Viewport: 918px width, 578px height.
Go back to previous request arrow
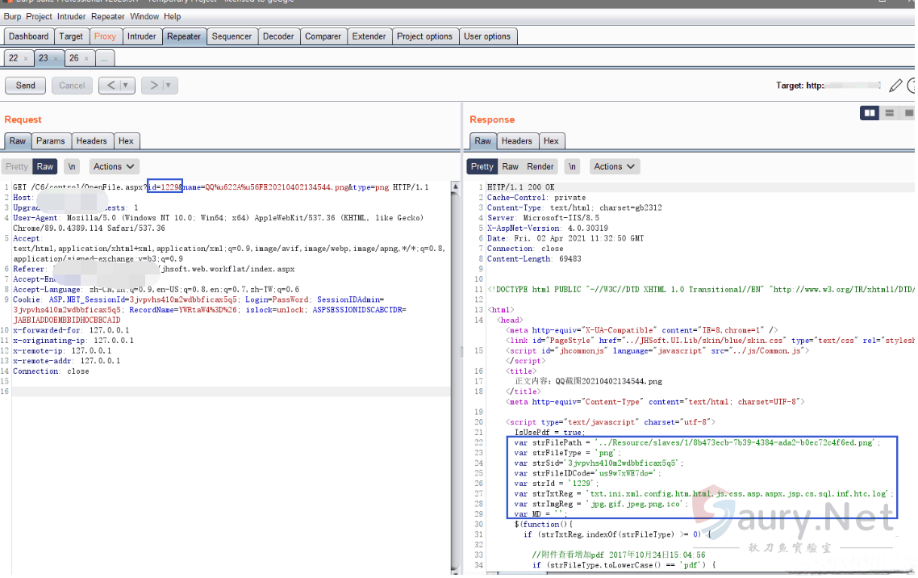point(111,86)
